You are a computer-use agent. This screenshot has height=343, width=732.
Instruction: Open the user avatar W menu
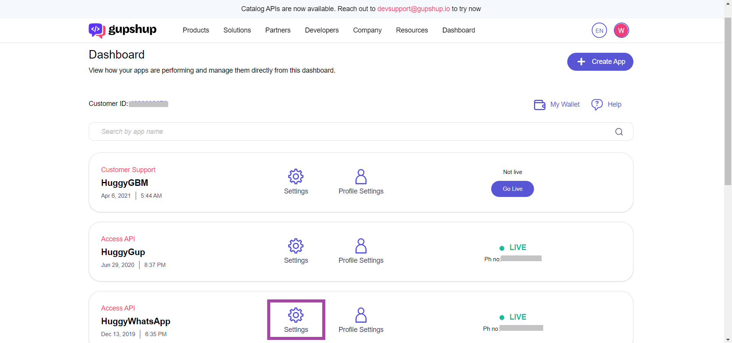coord(621,31)
